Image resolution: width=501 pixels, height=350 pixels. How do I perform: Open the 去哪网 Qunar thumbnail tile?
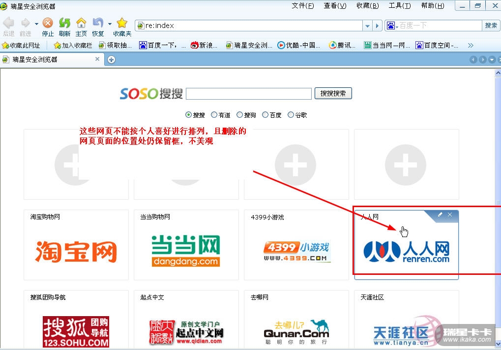[296, 319]
